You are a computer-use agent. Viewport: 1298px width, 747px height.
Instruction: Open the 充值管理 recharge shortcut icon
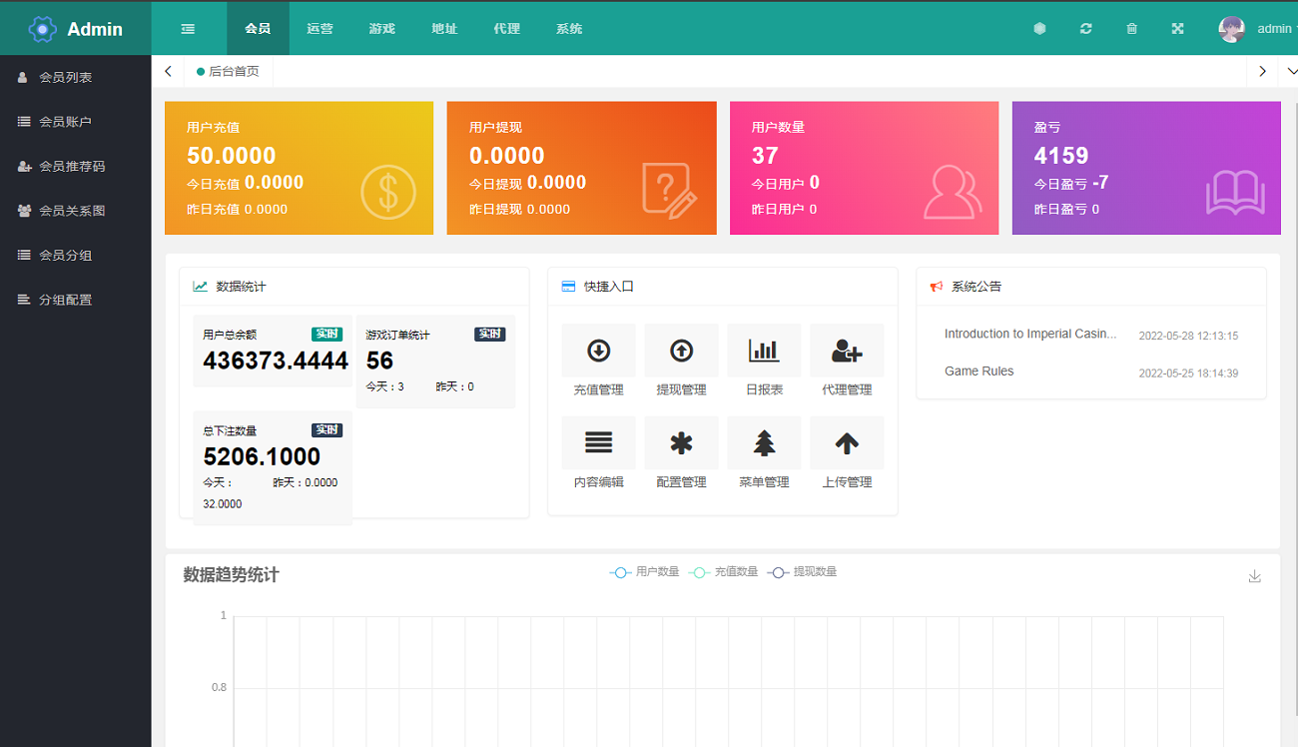598,352
